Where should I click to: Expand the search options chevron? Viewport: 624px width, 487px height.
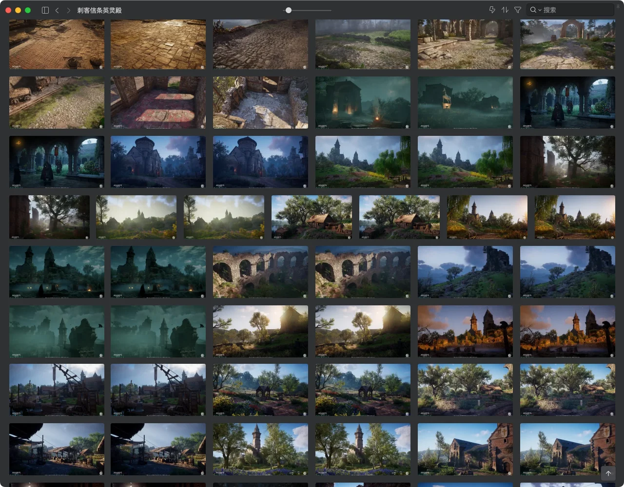click(540, 10)
